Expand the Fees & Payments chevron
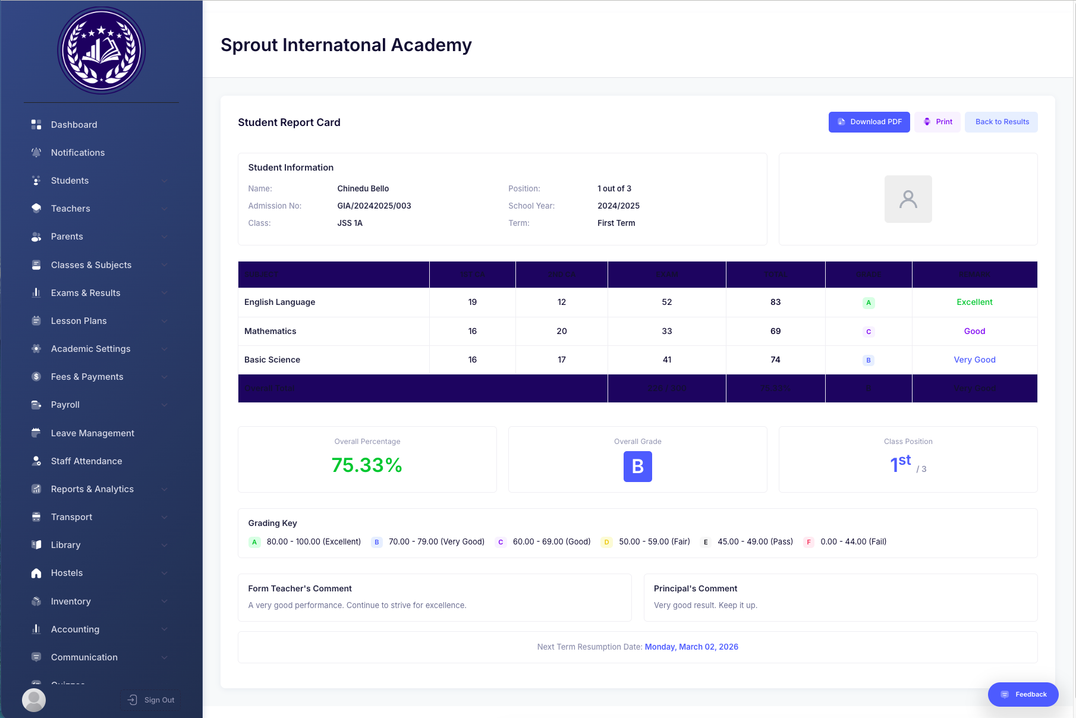The height and width of the screenshot is (718, 1076). click(164, 377)
